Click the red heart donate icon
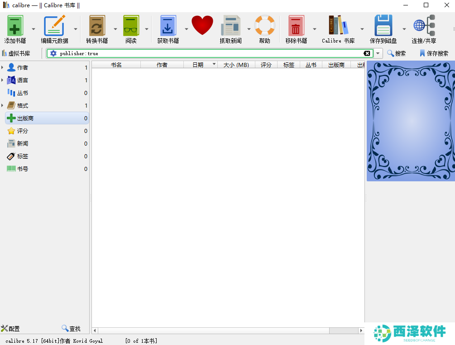The height and width of the screenshot is (345, 455). pyautogui.click(x=202, y=25)
